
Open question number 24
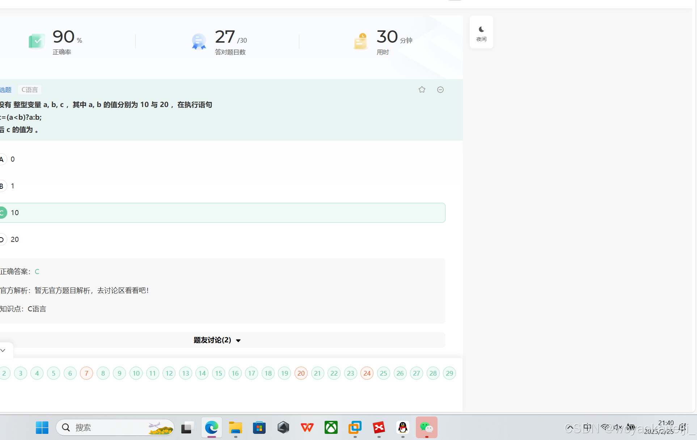click(x=367, y=373)
